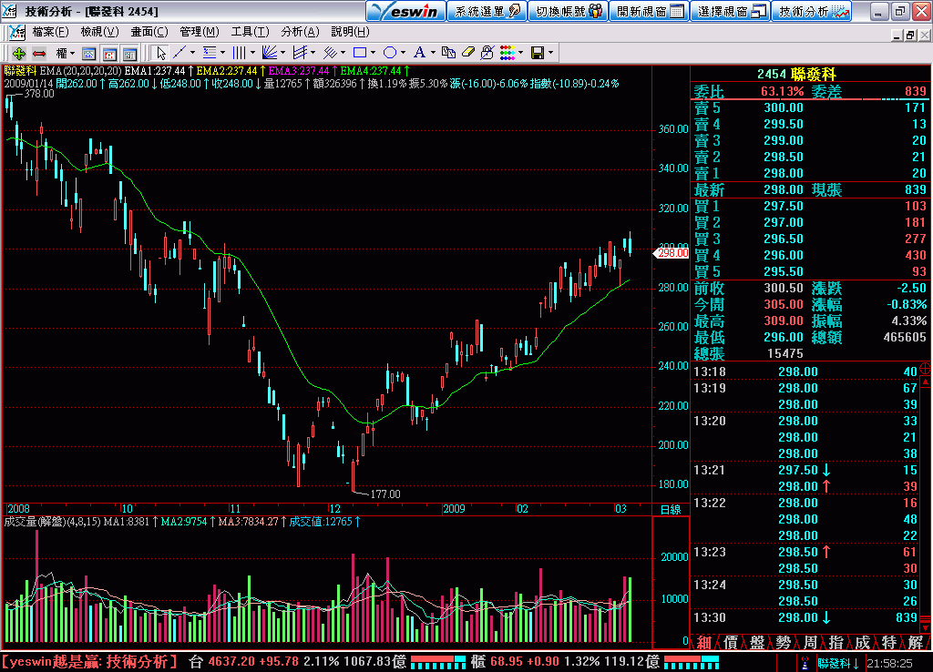Open the 檔案(F) menu
This screenshot has width=933, height=672.
(51, 32)
